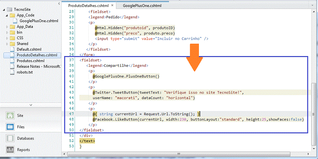Open the Site workspace icon
The height and width of the screenshot is (159, 318).
click(x=10, y=116)
